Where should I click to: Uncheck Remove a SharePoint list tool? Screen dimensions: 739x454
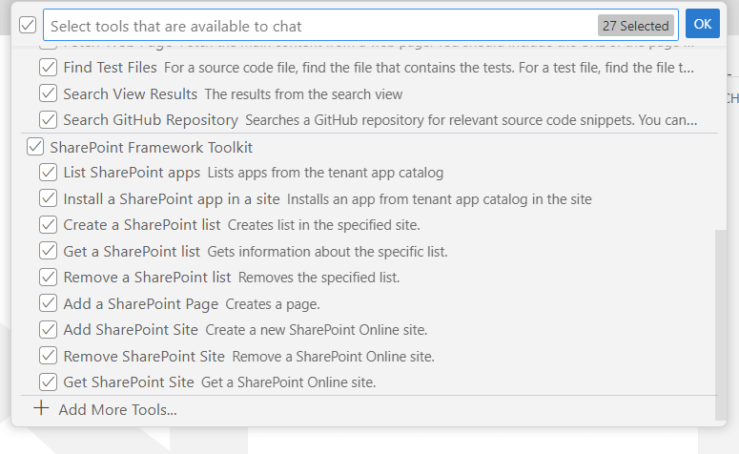coord(48,278)
